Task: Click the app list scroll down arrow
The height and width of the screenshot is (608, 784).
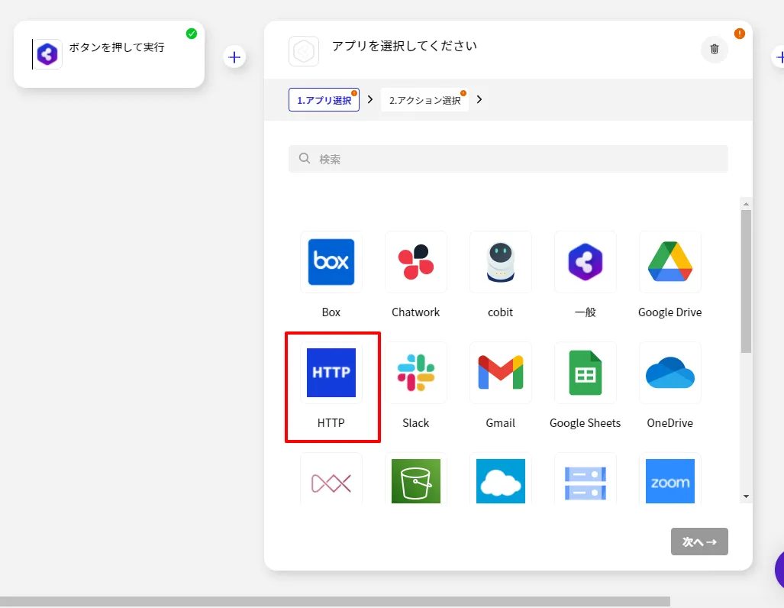Action: pos(746,496)
